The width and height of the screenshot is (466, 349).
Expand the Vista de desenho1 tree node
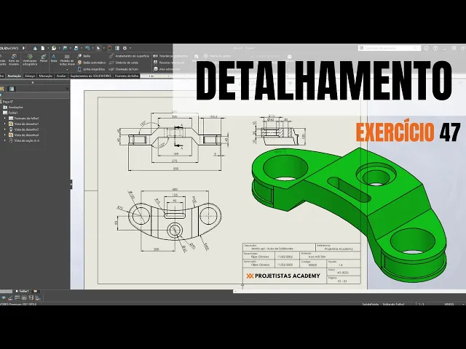pos(4,124)
